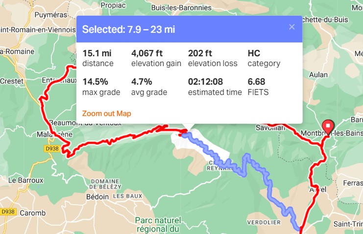Viewport: 363px width, 234px height.
Task: Close the selected segment popup
Action: point(292,27)
